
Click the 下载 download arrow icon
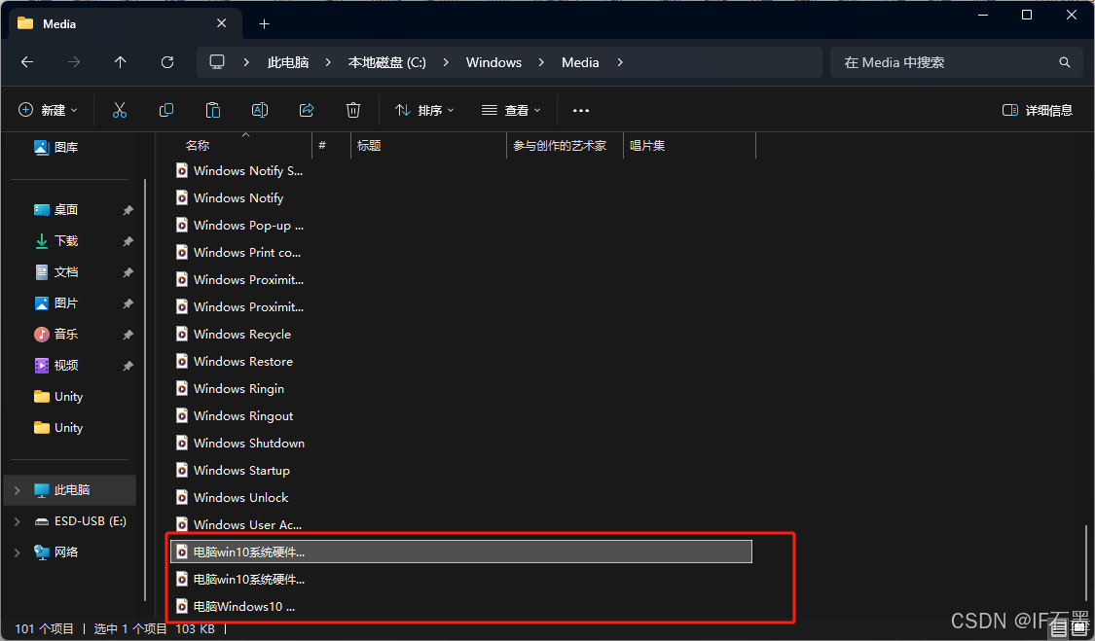tap(41, 240)
